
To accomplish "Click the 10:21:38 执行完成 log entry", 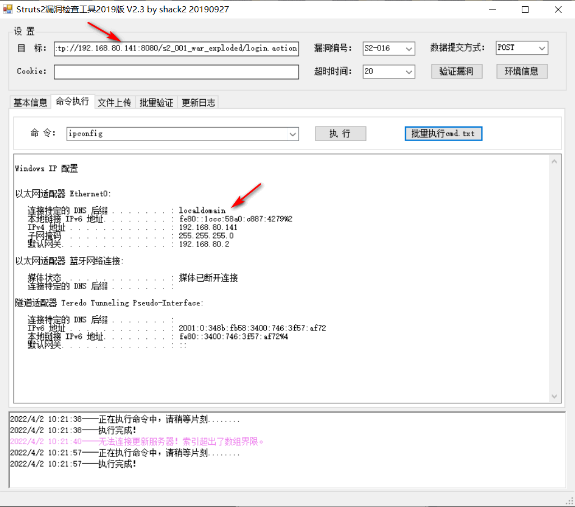I will coord(73,430).
